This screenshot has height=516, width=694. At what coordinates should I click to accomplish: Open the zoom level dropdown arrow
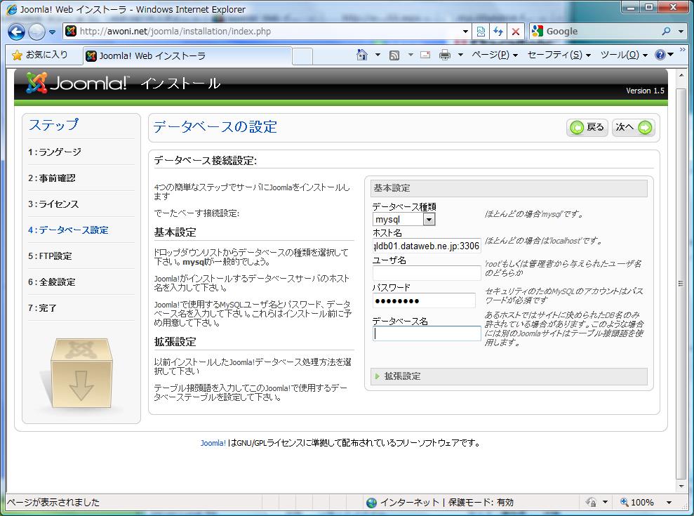point(669,502)
